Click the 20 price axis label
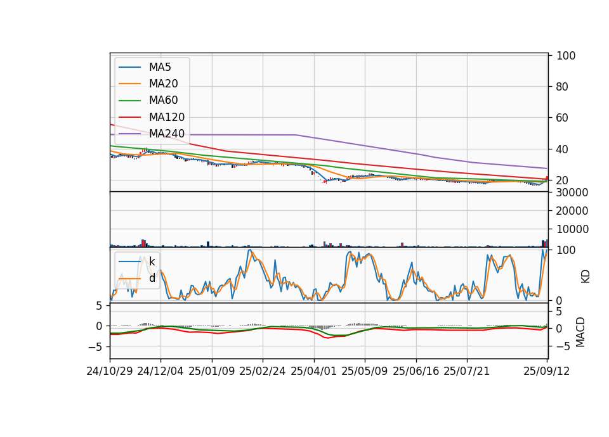 pos(563,180)
